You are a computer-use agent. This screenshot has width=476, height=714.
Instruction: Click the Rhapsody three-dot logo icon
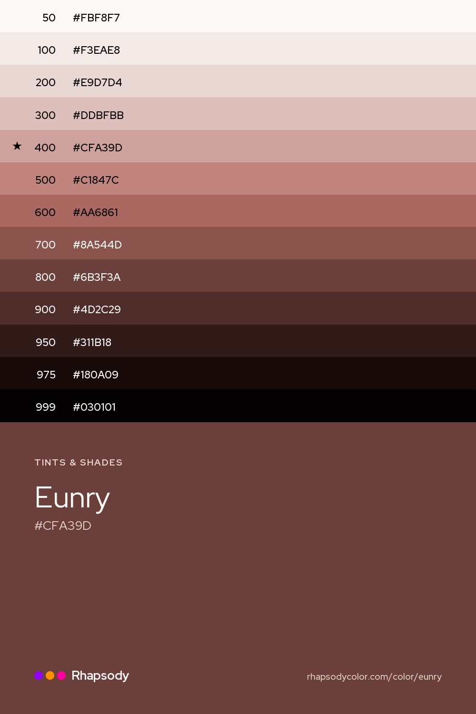(50, 675)
